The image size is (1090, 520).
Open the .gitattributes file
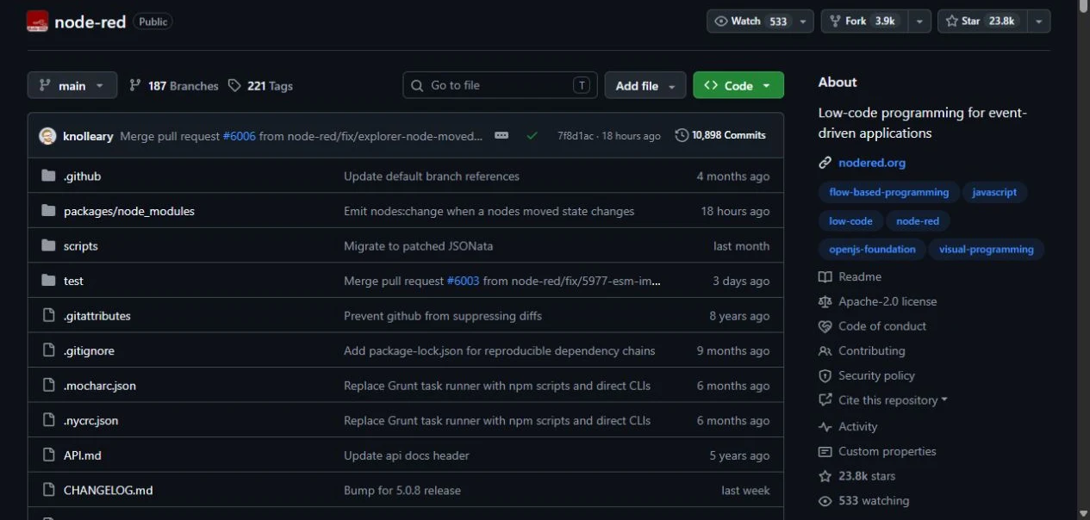(97, 316)
